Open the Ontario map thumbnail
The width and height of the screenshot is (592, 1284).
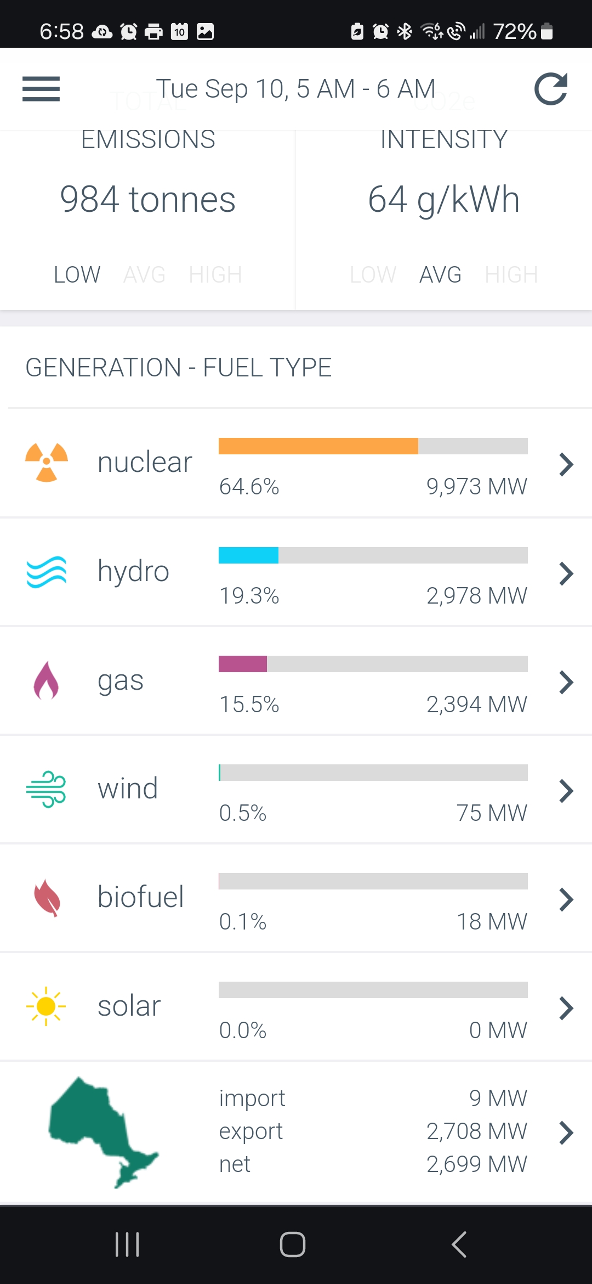point(103,1133)
